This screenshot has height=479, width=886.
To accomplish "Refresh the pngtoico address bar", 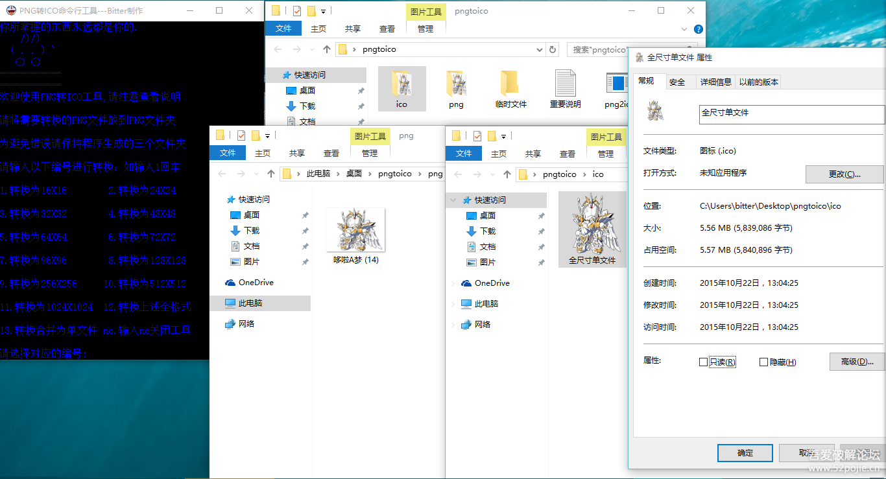I will (x=553, y=49).
